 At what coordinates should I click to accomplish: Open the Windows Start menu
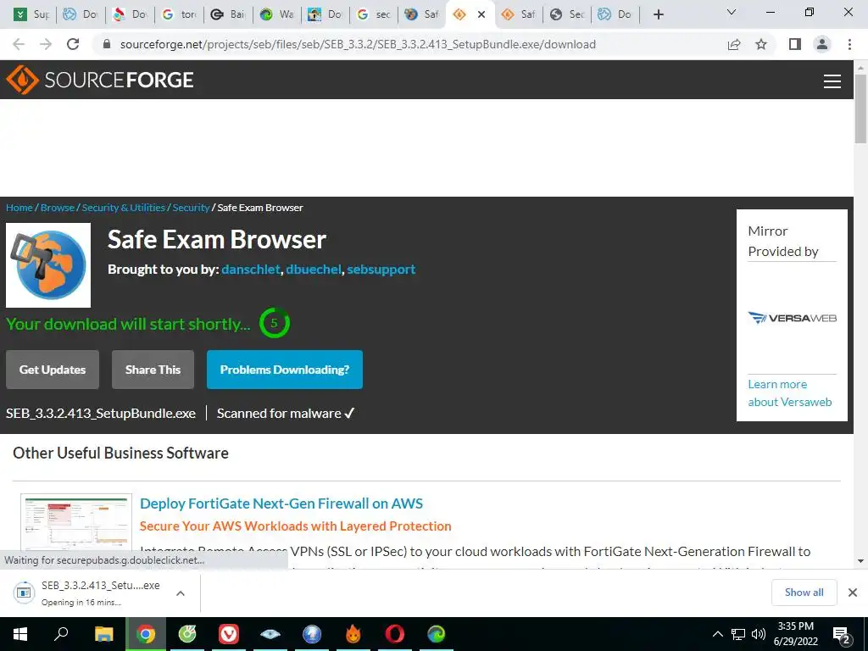(20, 634)
